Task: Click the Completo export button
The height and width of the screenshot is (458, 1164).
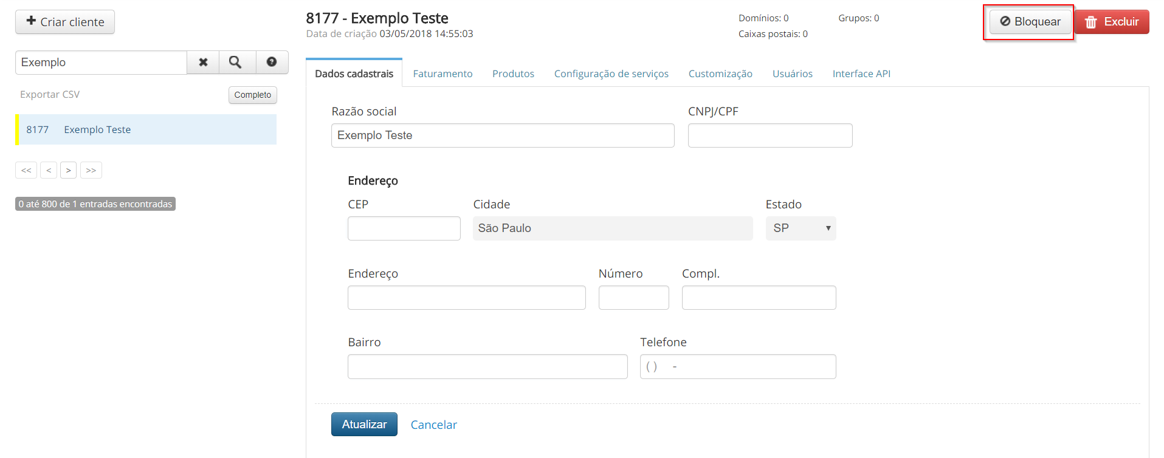Action: [253, 95]
